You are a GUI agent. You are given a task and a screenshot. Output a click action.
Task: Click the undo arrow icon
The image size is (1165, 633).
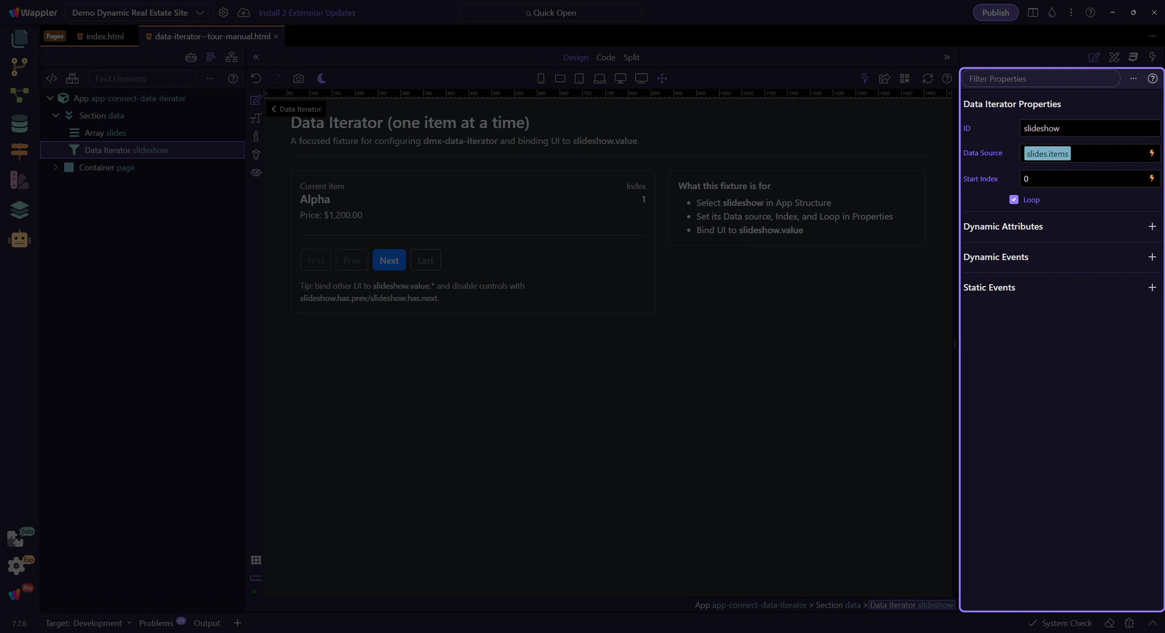click(256, 79)
